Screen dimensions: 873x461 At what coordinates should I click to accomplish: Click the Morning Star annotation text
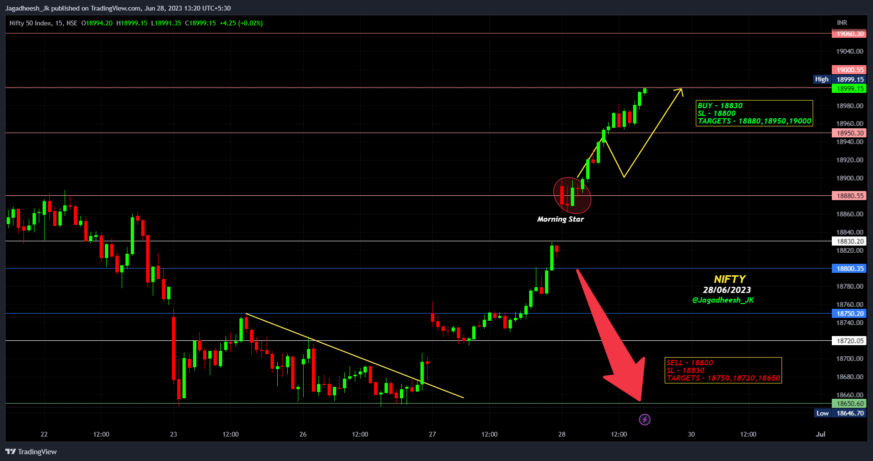[560, 219]
